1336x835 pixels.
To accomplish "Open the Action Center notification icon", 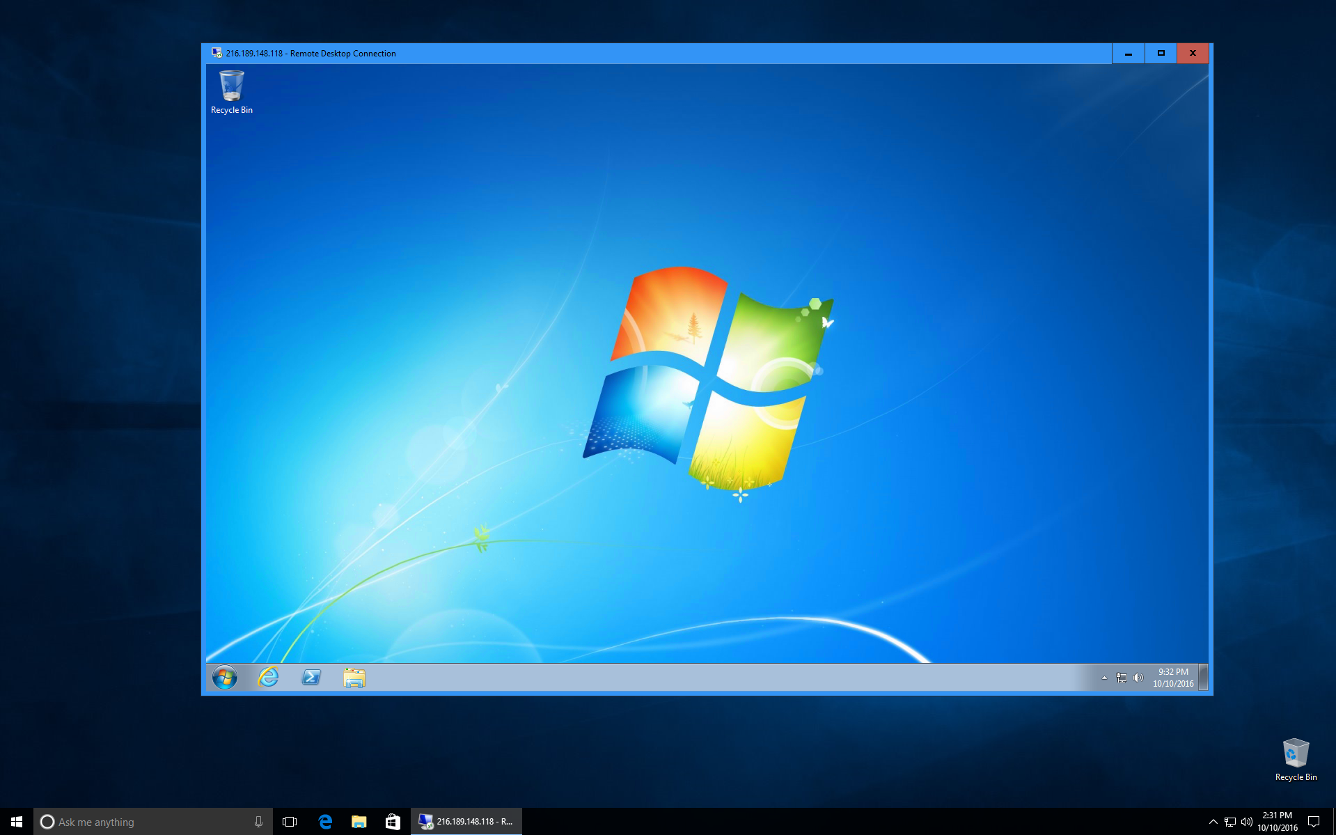I will 1314,822.
